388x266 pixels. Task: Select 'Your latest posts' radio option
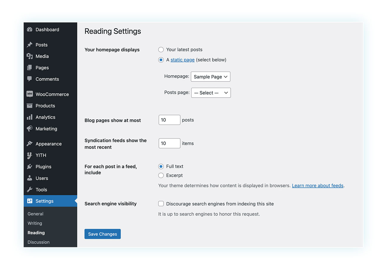(161, 50)
